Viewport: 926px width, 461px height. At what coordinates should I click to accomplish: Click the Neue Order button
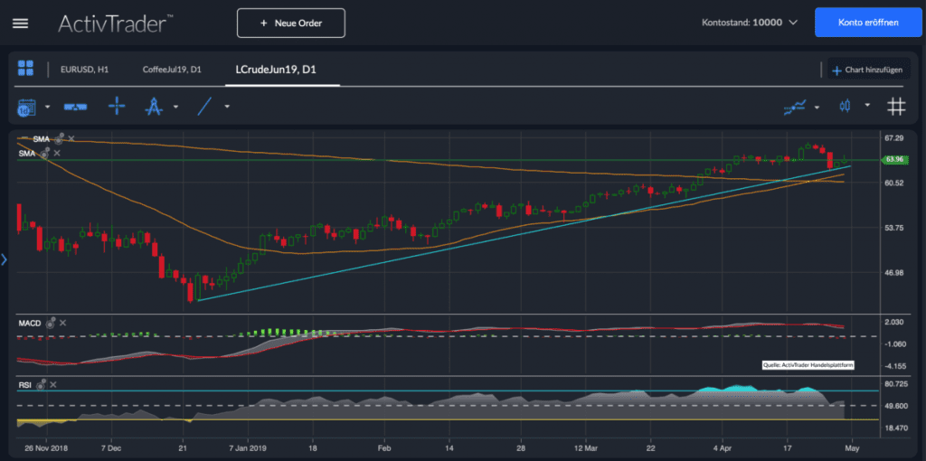[291, 23]
